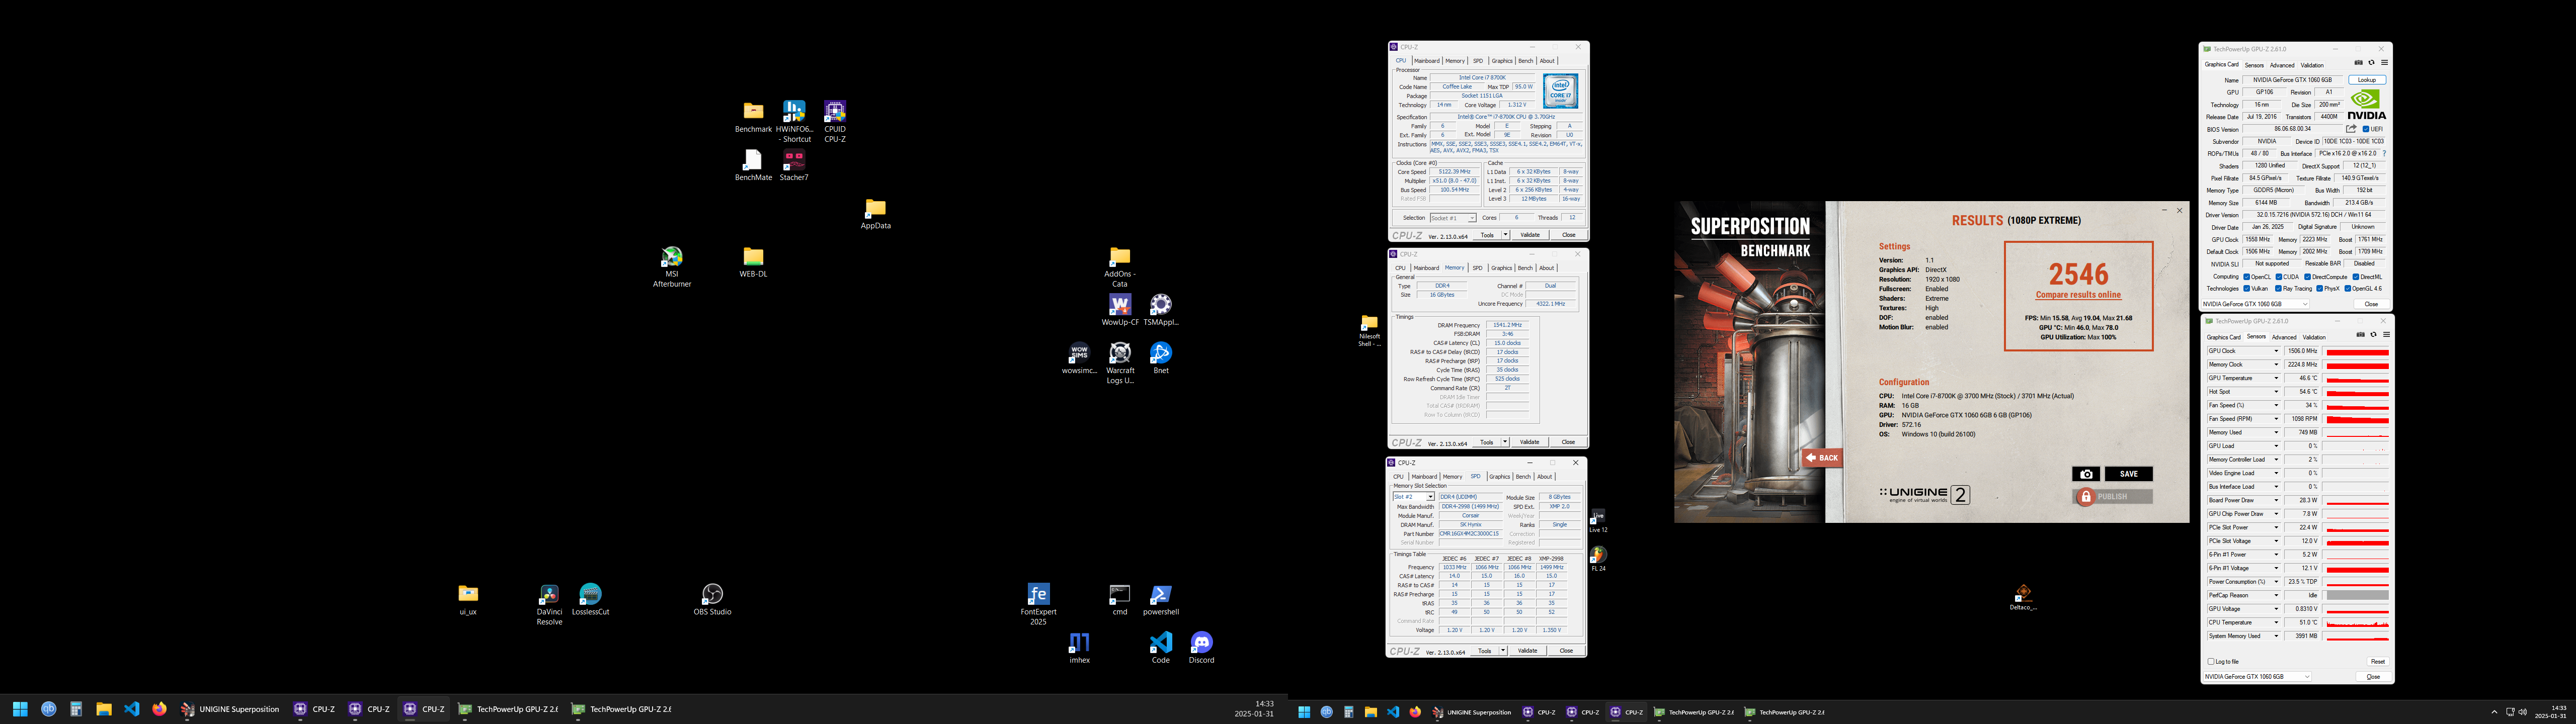Open the Compare results online link

tap(2078, 295)
